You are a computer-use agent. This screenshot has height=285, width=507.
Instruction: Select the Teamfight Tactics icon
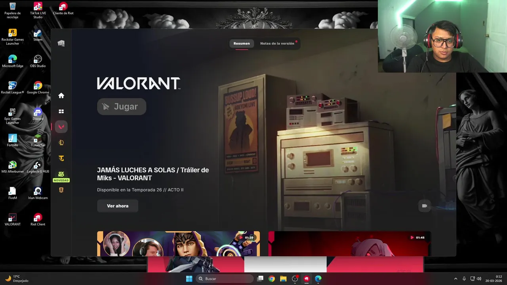(x=61, y=158)
